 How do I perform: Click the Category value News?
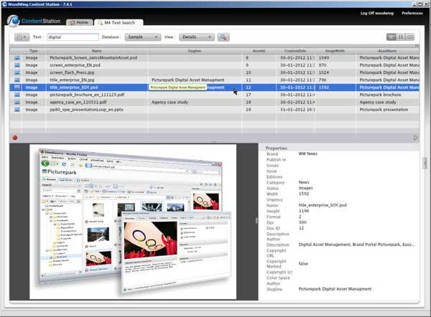[304, 182]
